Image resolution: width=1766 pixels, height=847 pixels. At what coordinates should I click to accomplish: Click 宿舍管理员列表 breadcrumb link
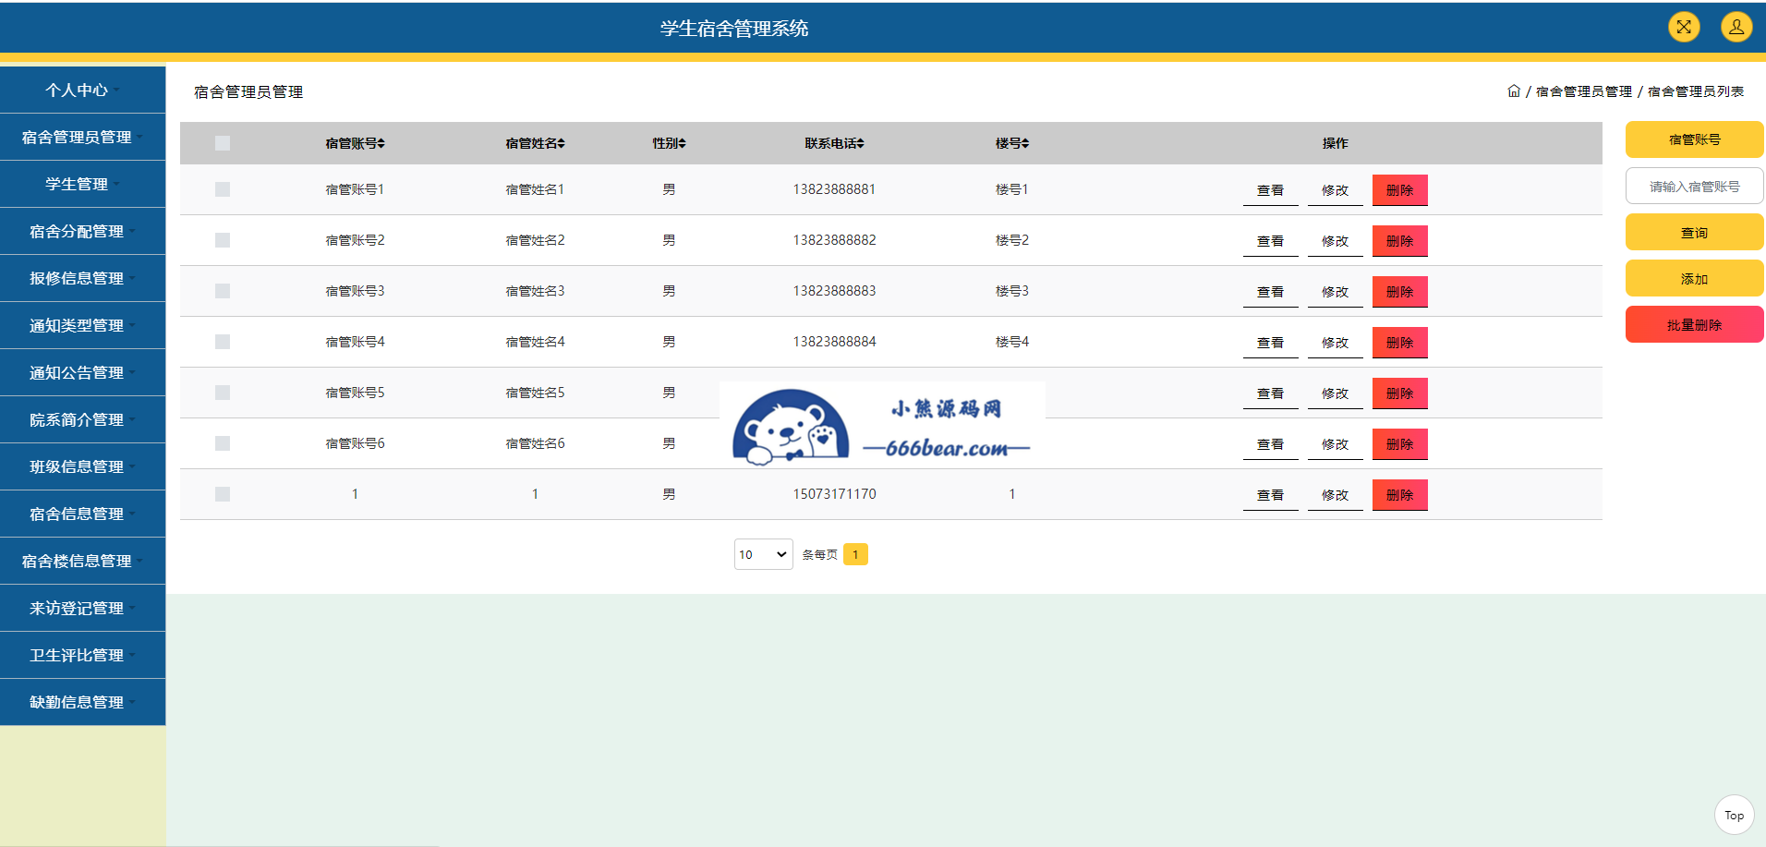coord(1695,91)
